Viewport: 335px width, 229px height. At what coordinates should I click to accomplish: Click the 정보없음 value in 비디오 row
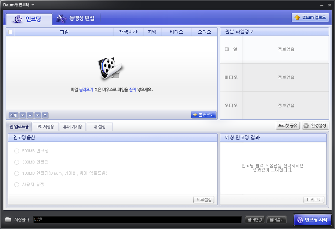click(x=286, y=77)
